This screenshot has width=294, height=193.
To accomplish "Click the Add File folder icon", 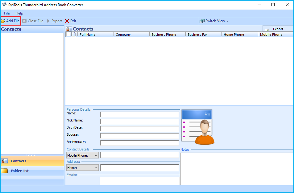I will [x=3, y=21].
